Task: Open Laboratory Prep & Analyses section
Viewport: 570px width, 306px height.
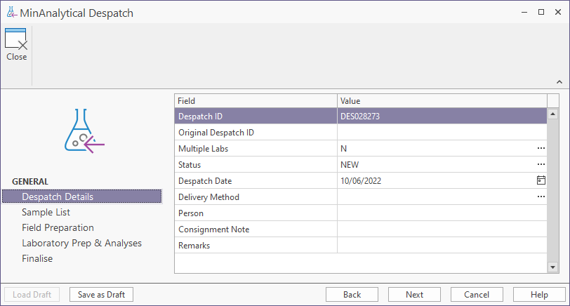Action: (x=81, y=243)
